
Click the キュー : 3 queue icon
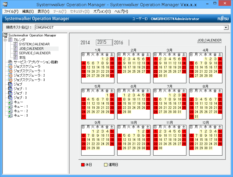pos(10,115)
